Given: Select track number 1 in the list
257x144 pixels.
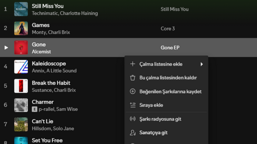Looking at the screenshot, I should tap(6, 9).
